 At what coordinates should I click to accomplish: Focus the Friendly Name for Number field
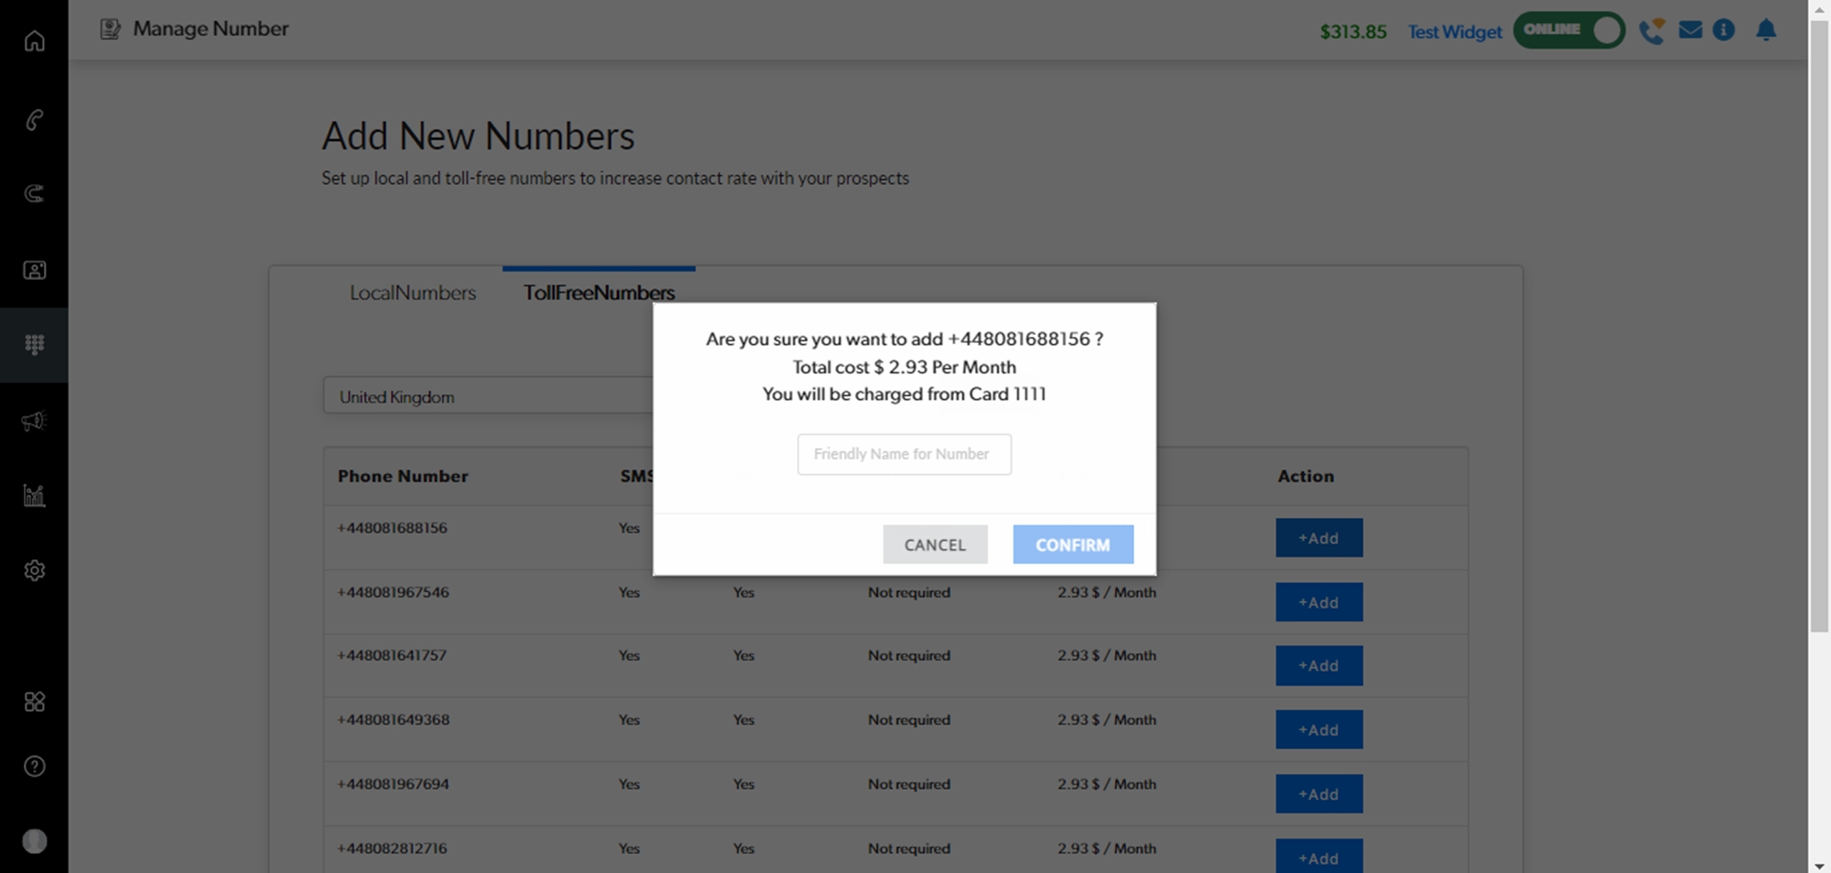pos(904,454)
